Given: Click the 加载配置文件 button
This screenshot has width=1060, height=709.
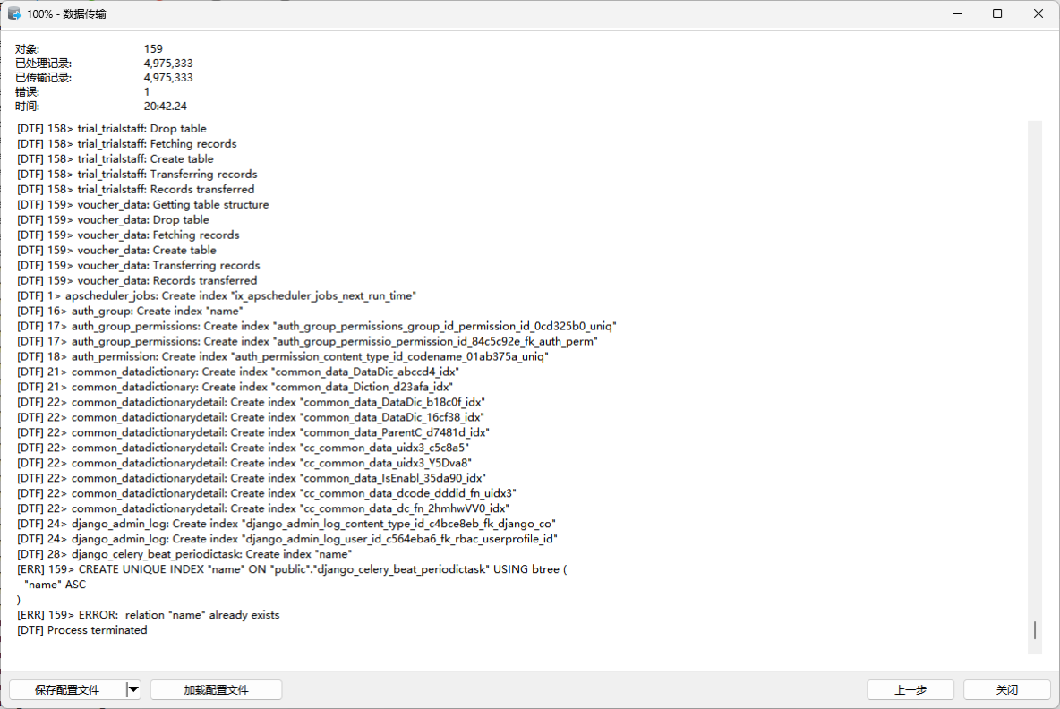Looking at the screenshot, I should point(216,689).
